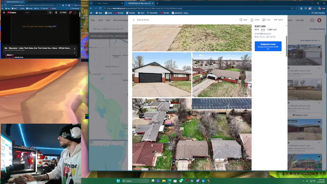Go back to listing with arrow icon
327x184 pixels.
click(141, 20)
